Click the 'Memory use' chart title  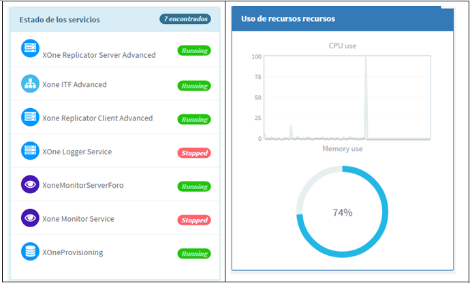click(x=343, y=148)
